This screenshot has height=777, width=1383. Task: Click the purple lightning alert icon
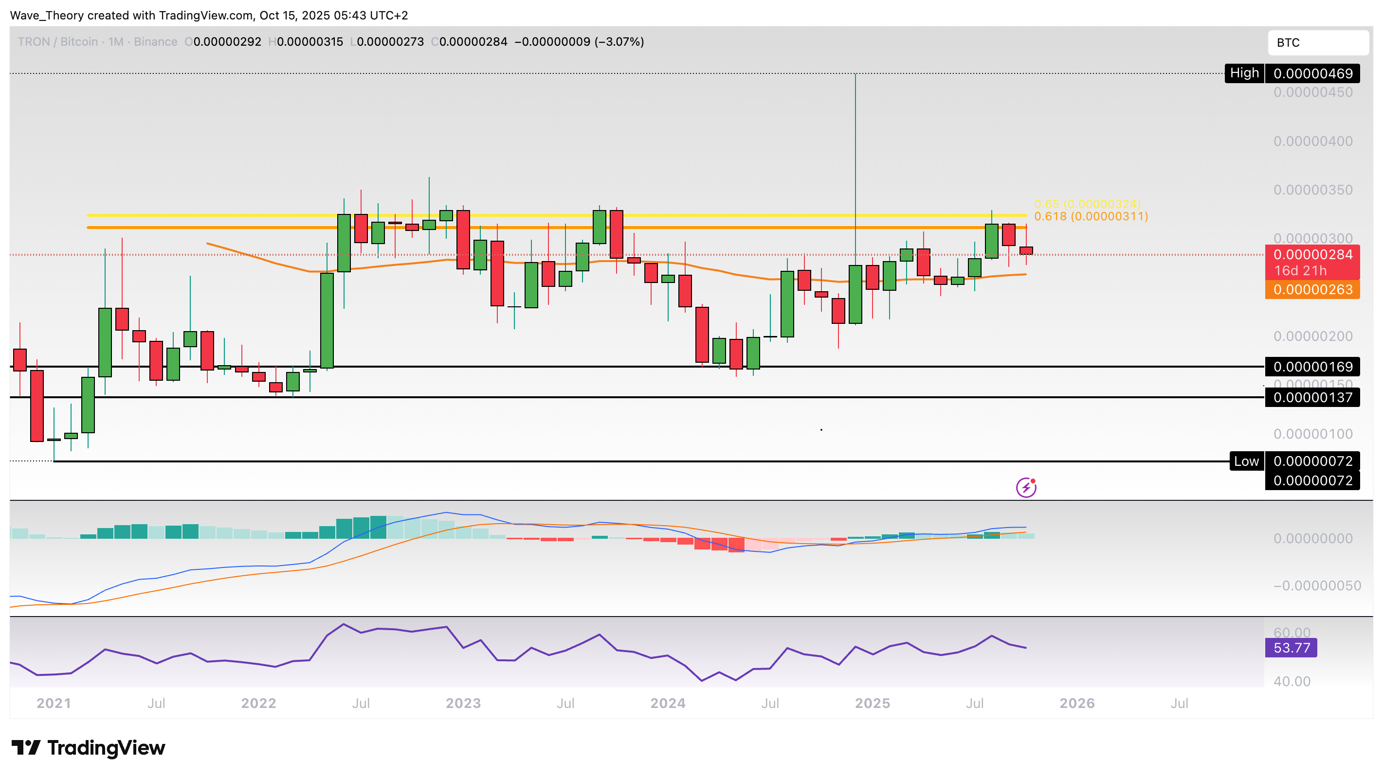pyautogui.click(x=1025, y=487)
